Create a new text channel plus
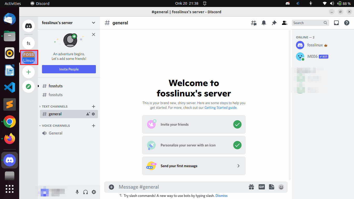The height and width of the screenshot is (199, 354). [x=94, y=106]
